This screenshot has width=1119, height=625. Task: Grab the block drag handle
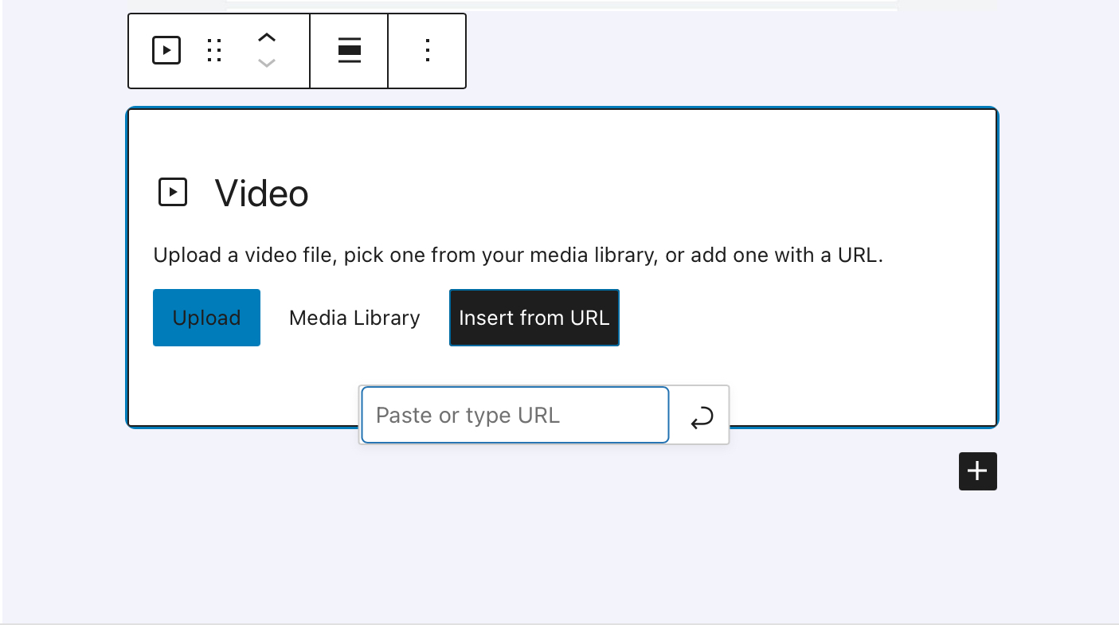coord(213,50)
